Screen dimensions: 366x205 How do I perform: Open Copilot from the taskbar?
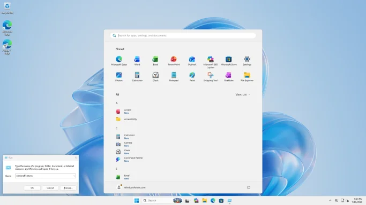tap(196, 201)
